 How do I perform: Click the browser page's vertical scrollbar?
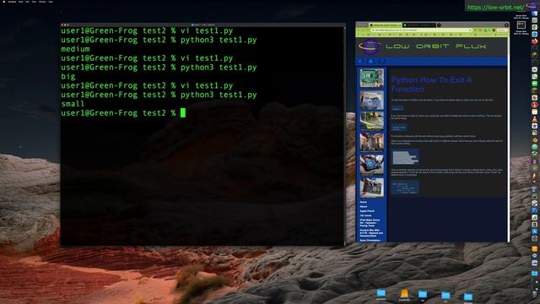coord(508,138)
